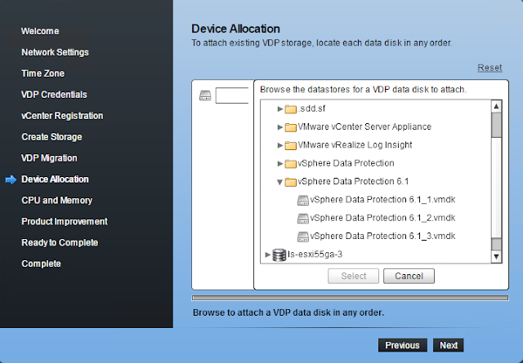Image resolution: width=523 pixels, height=363 pixels.
Task: Click the ls-esxi55ga-3 datastore icon
Action: click(x=279, y=255)
